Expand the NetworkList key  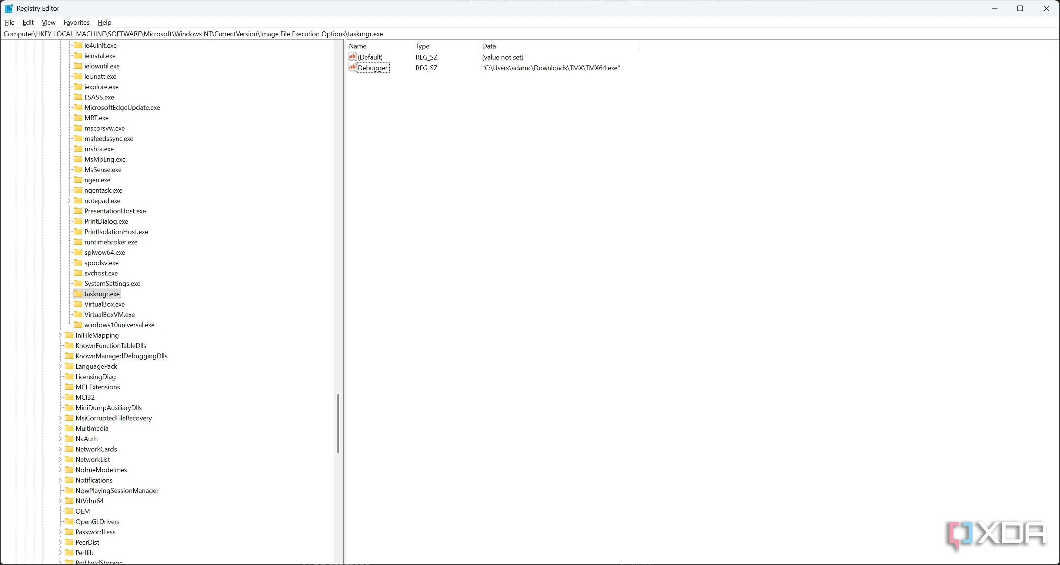tap(60, 459)
